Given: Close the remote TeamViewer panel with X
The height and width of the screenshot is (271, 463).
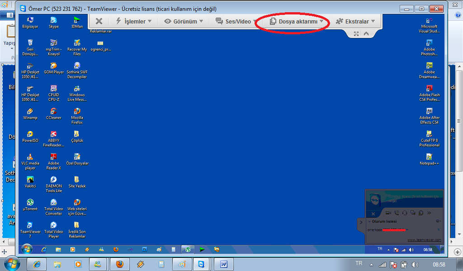Looking at the screenshot, I should click(373, 214).
